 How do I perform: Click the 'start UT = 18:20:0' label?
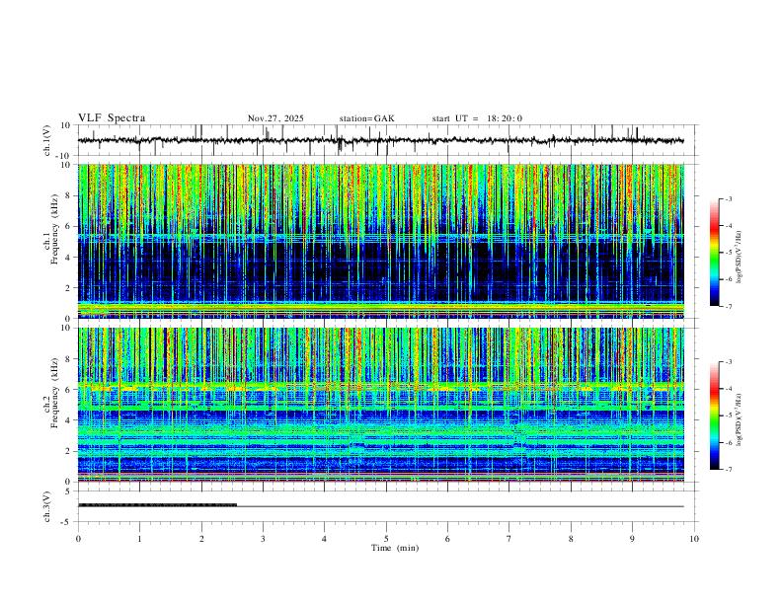point(477,118)
